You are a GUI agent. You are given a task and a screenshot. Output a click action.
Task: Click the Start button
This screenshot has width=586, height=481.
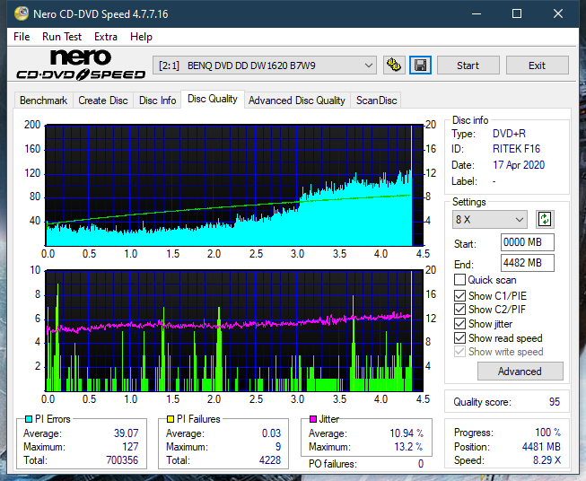point(468,66)
